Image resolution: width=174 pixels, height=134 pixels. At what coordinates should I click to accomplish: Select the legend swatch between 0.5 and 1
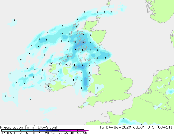click(11, 130)
